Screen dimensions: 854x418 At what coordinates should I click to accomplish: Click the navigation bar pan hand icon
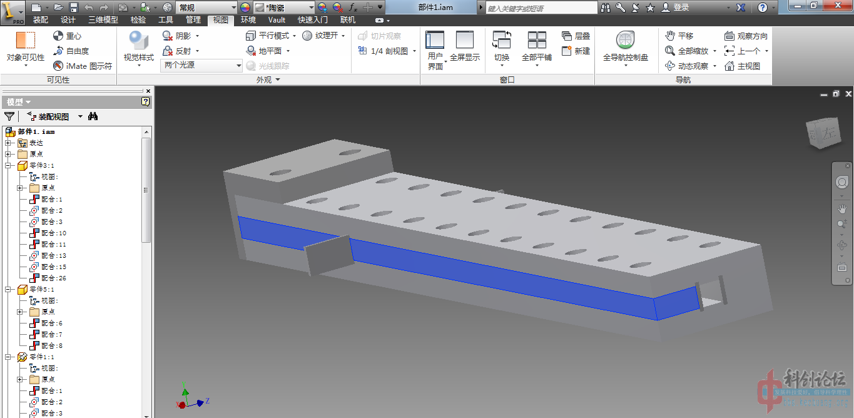click(841, 208)
